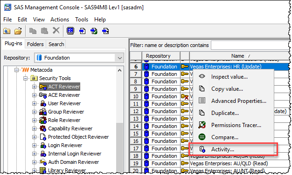Click the rightmost blue arrow toolbar icon

[x=105, y=31]
